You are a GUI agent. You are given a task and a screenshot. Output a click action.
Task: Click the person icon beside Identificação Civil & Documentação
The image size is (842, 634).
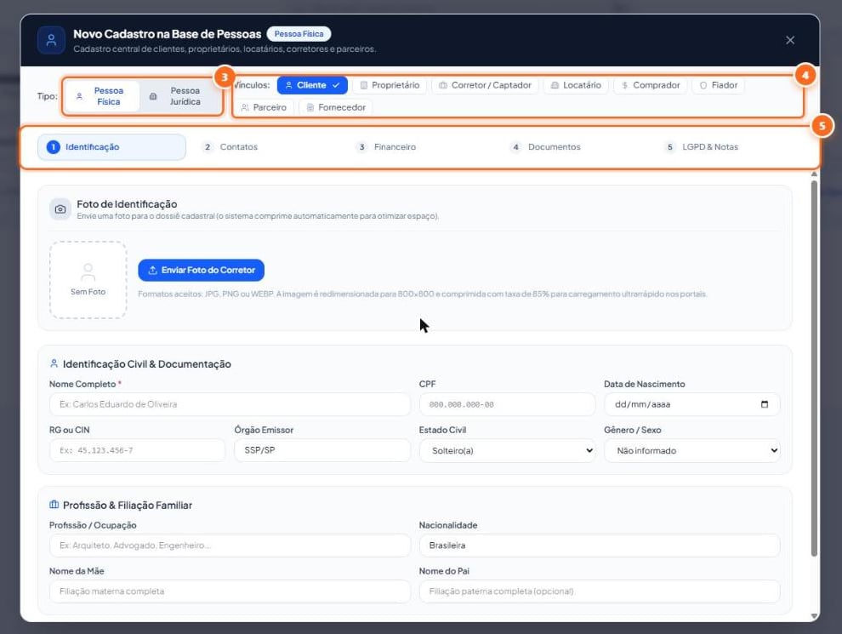coord(54,363)
